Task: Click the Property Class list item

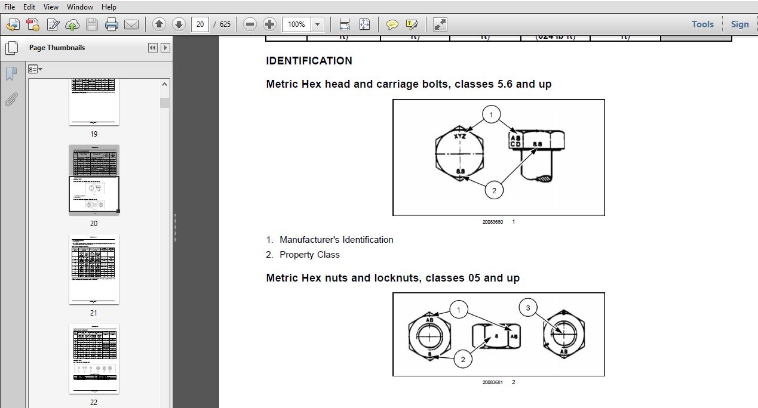Action: point(309,255)
